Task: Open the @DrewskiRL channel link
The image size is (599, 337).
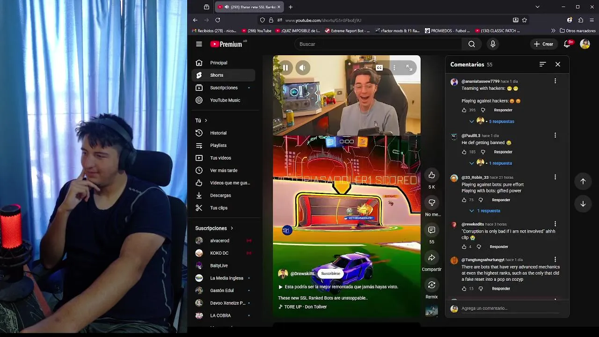Action: pos(302,274)
